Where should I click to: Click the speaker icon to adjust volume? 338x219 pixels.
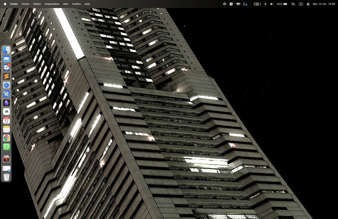tap(272, 4)
